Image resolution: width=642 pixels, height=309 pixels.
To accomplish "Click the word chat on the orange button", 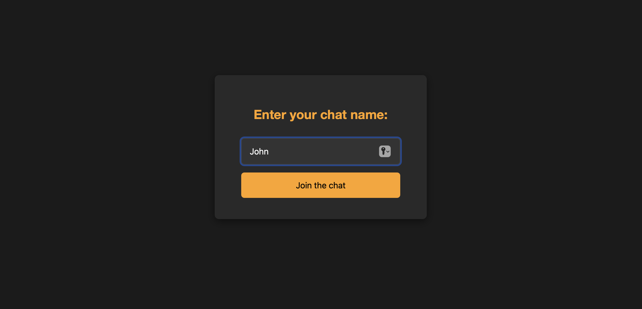I will (337, 185).
